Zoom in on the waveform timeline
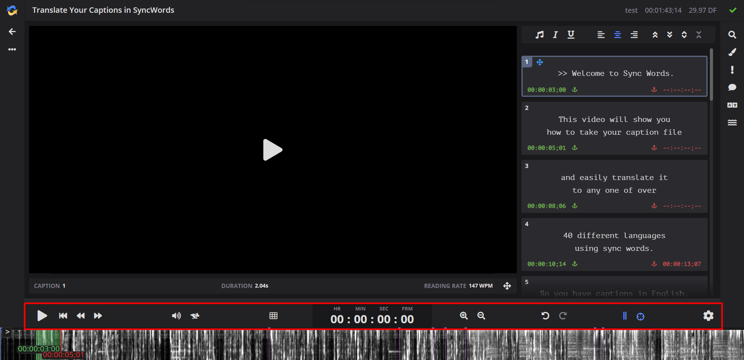This screenshot has height=360, width=744. coord(464,316)
